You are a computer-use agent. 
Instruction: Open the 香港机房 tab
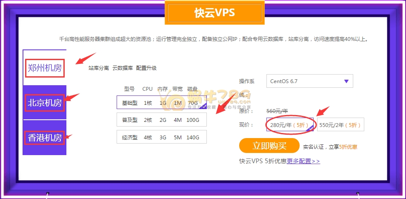tap(45, 138)
